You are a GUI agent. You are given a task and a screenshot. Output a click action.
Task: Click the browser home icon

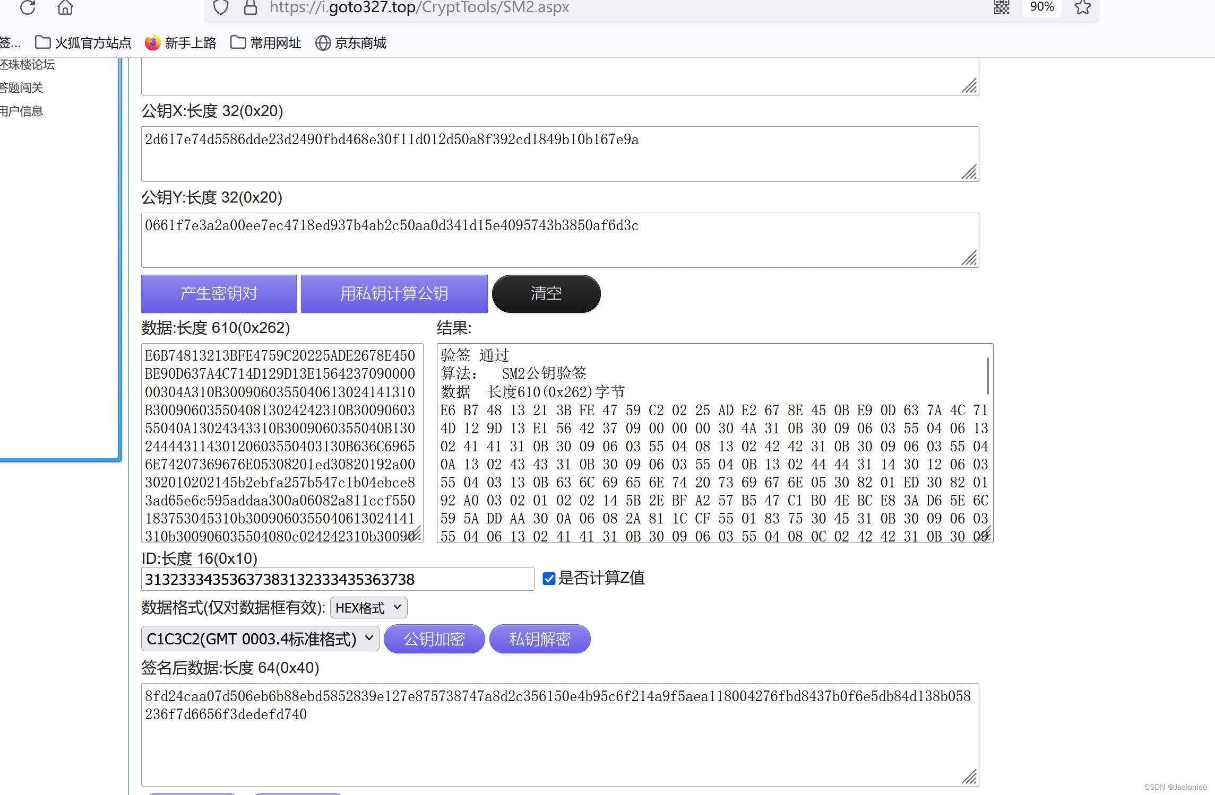65,7
